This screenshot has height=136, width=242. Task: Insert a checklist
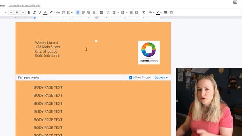109,12
